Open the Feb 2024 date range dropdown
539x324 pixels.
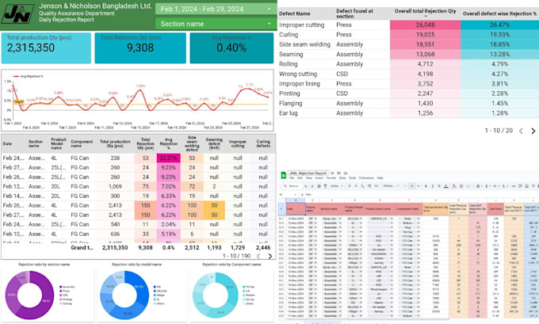(x=216, y=9)
